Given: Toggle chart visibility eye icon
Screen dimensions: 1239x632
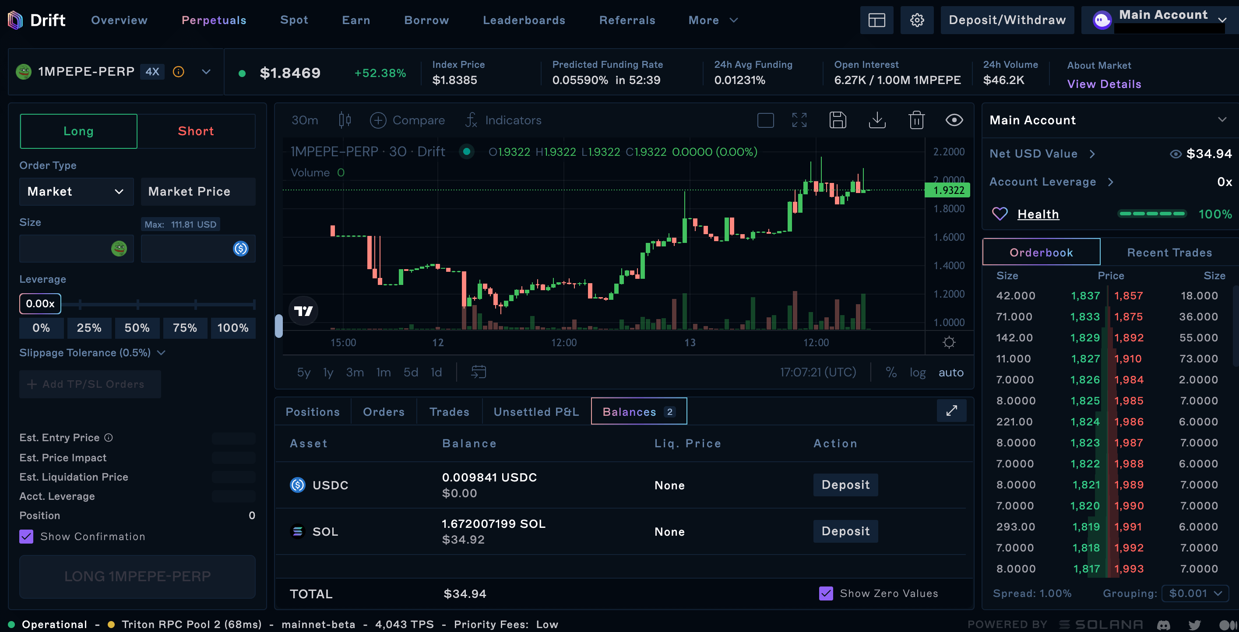Looking at the screenshot, I should coord(954,120).
